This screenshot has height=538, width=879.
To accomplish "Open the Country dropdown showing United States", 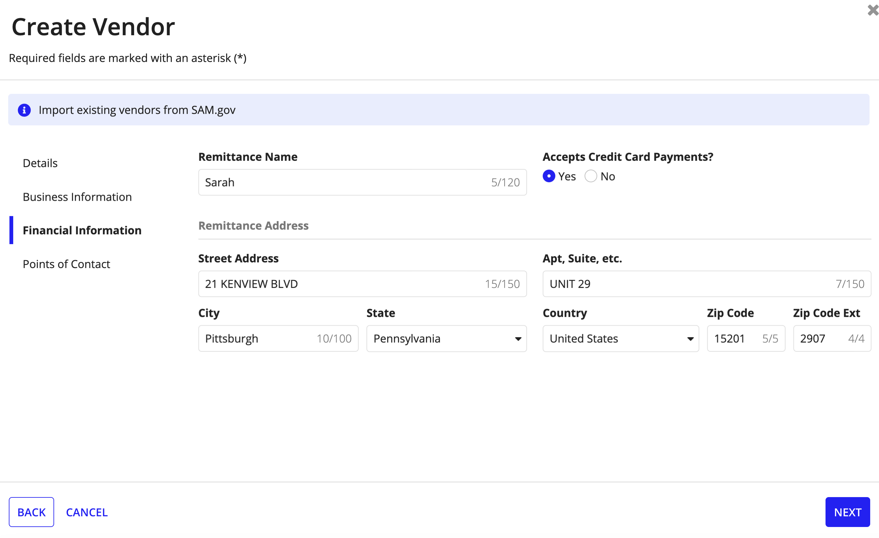I will click(x=621, y=339).
